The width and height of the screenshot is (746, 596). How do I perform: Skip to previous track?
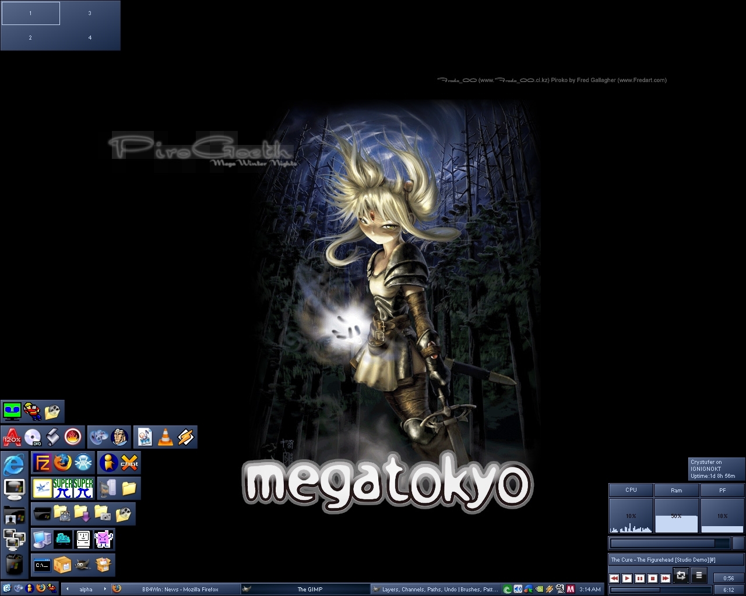click(614, 578)
